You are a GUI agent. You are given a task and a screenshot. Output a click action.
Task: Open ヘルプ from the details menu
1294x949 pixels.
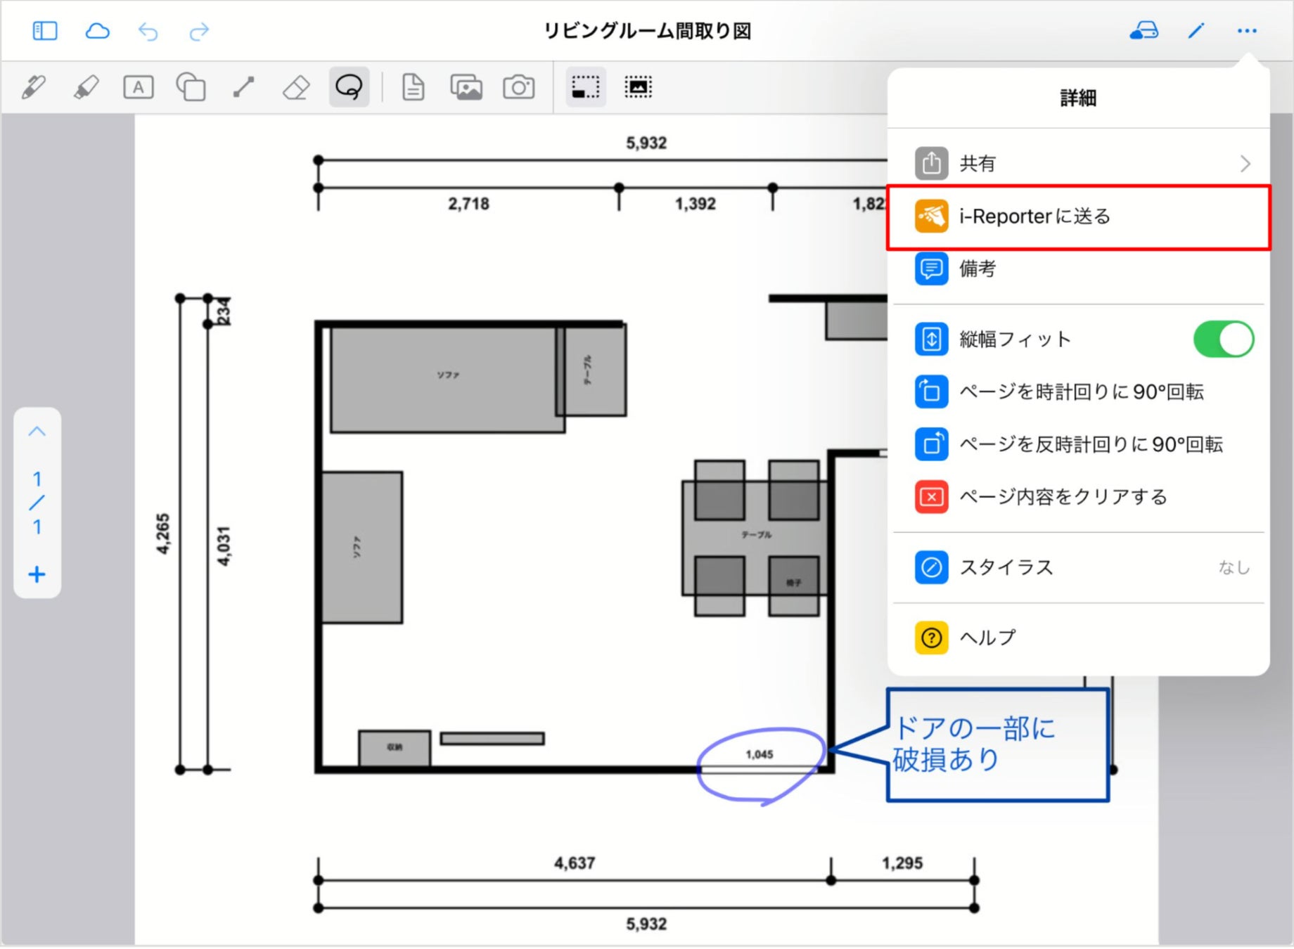click(1078, 638)
